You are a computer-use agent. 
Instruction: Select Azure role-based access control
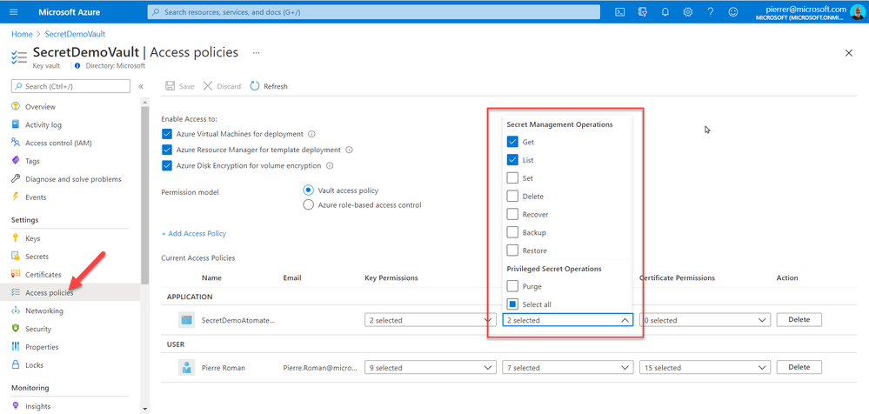click(308, 205)
